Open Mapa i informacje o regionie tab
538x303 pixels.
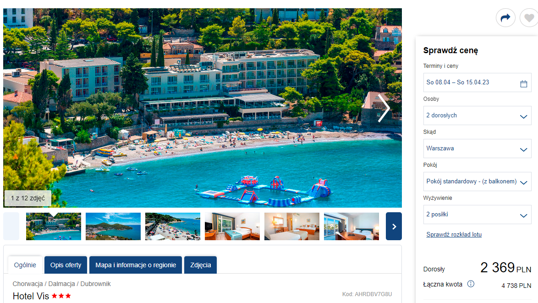tap(136, 265)
